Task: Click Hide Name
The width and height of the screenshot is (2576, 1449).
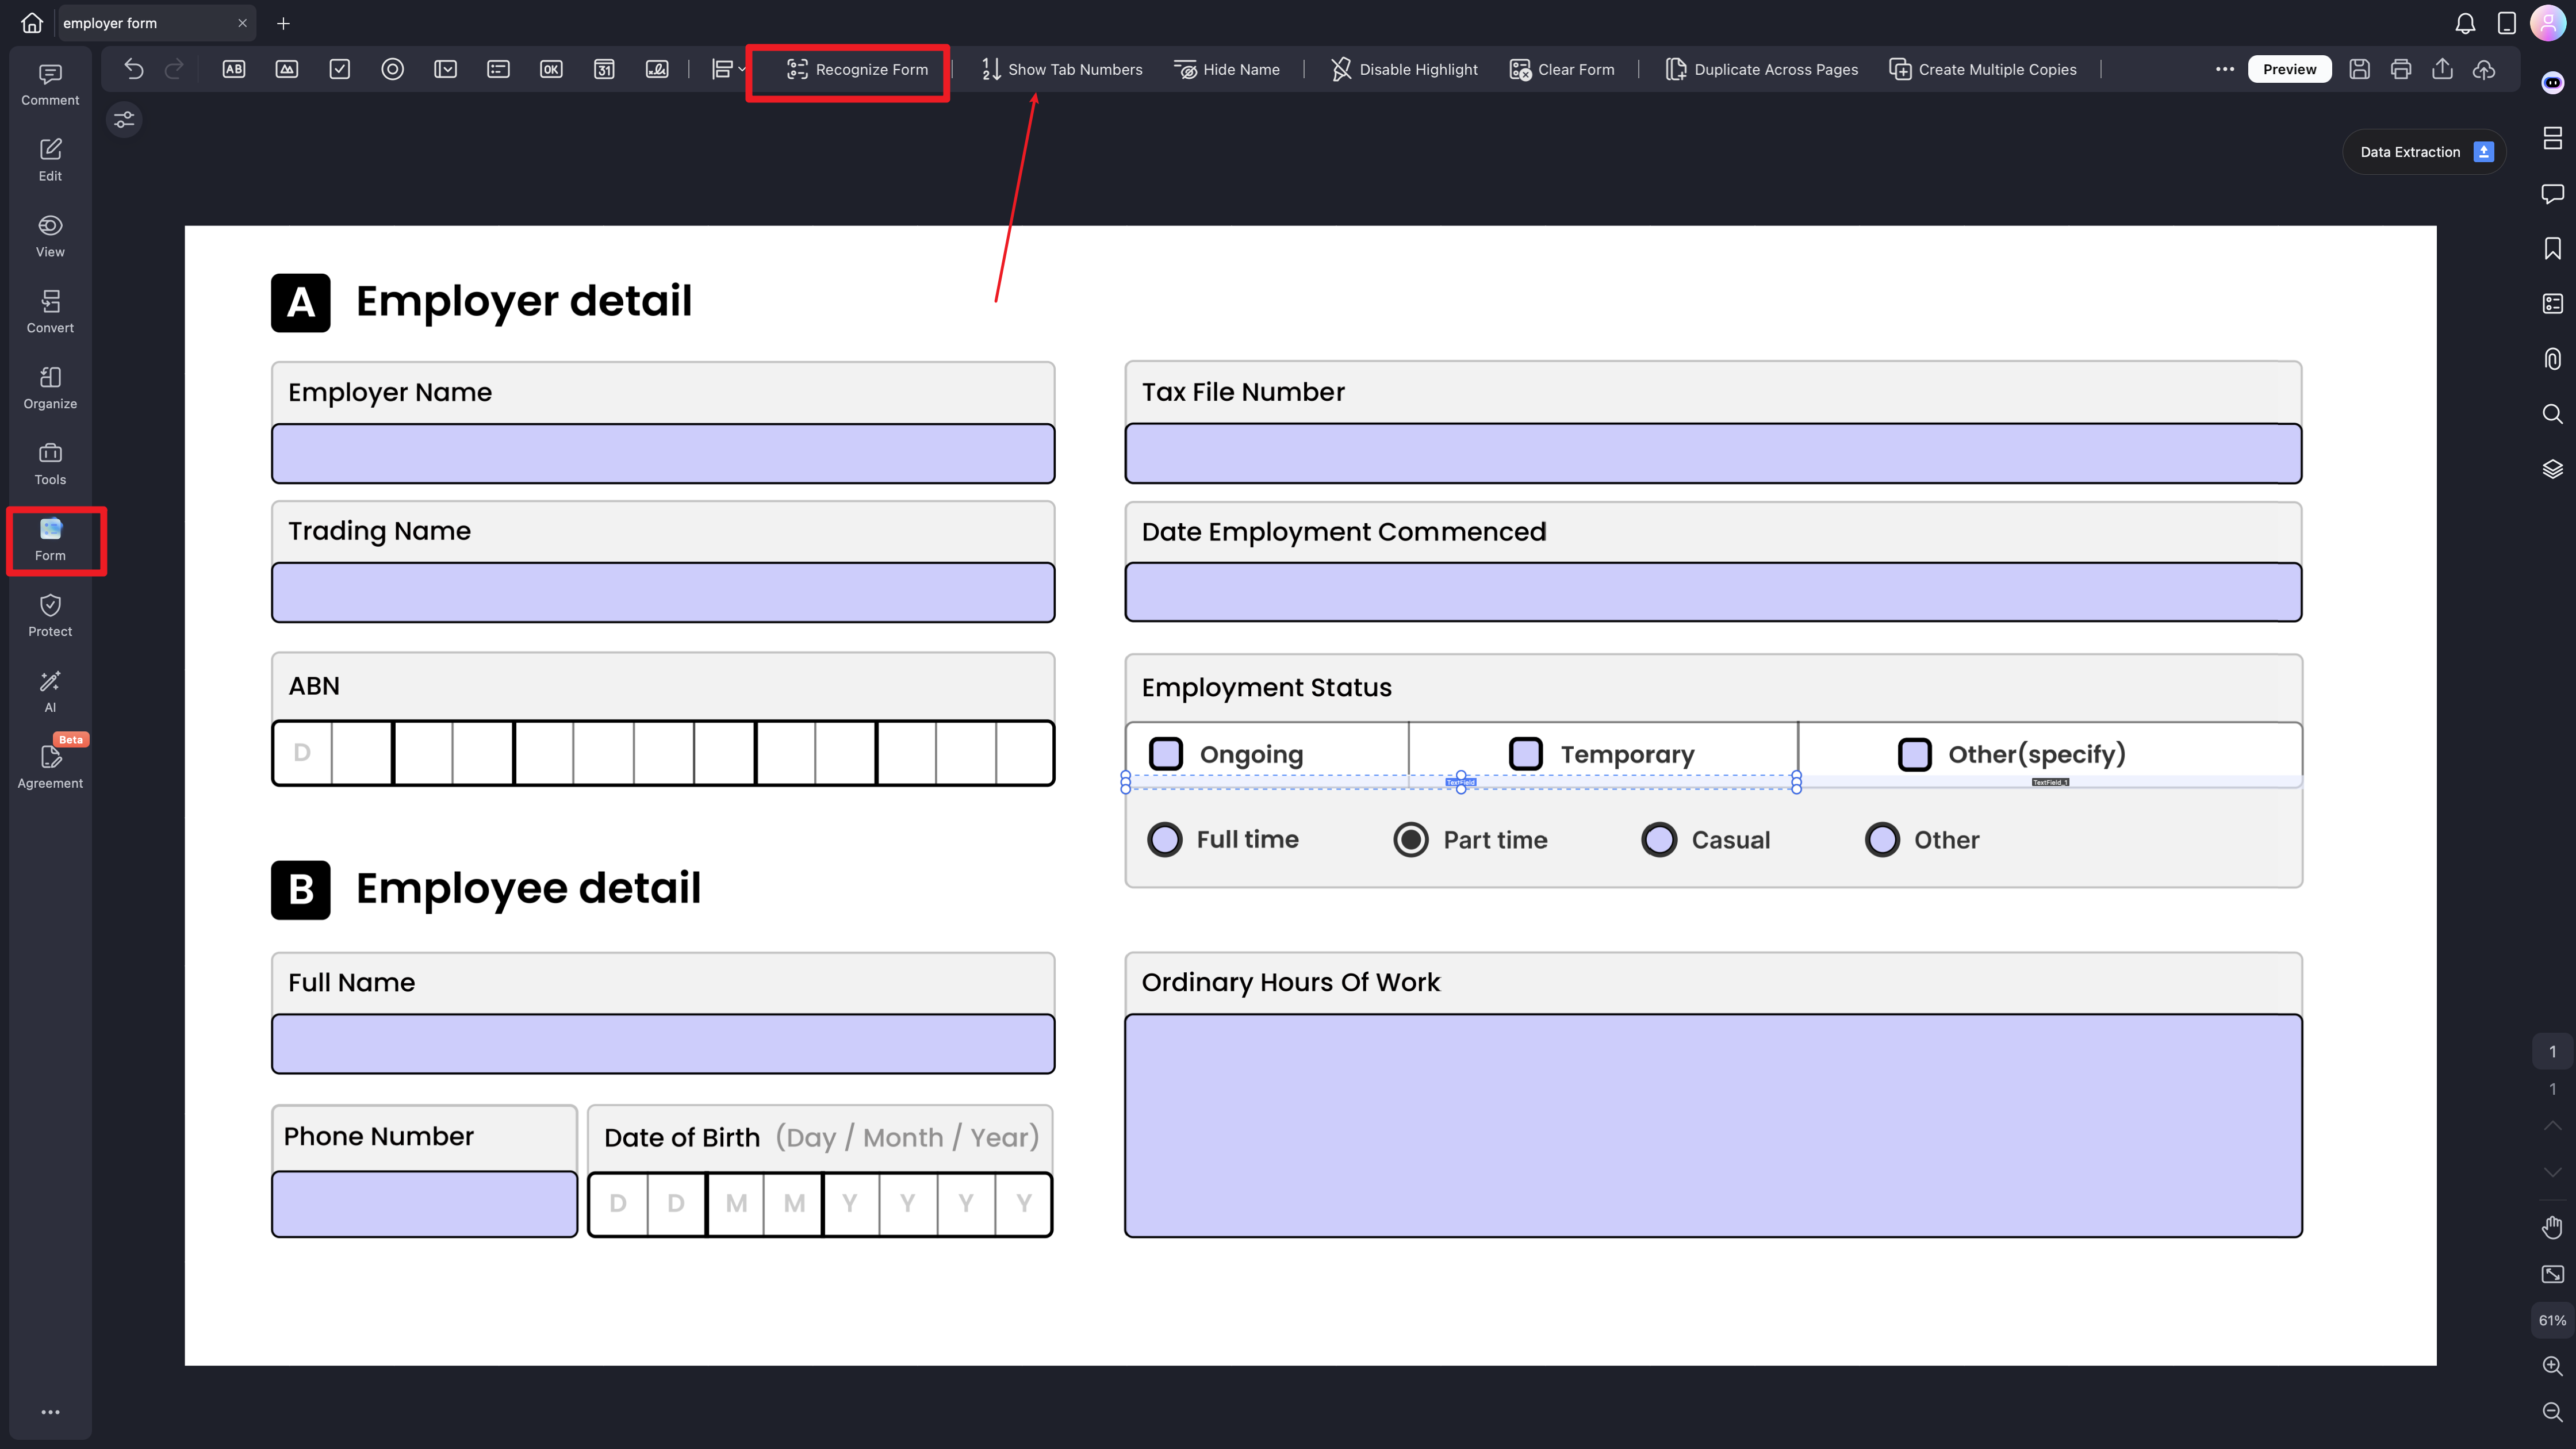Action: tap(1227, 69)
